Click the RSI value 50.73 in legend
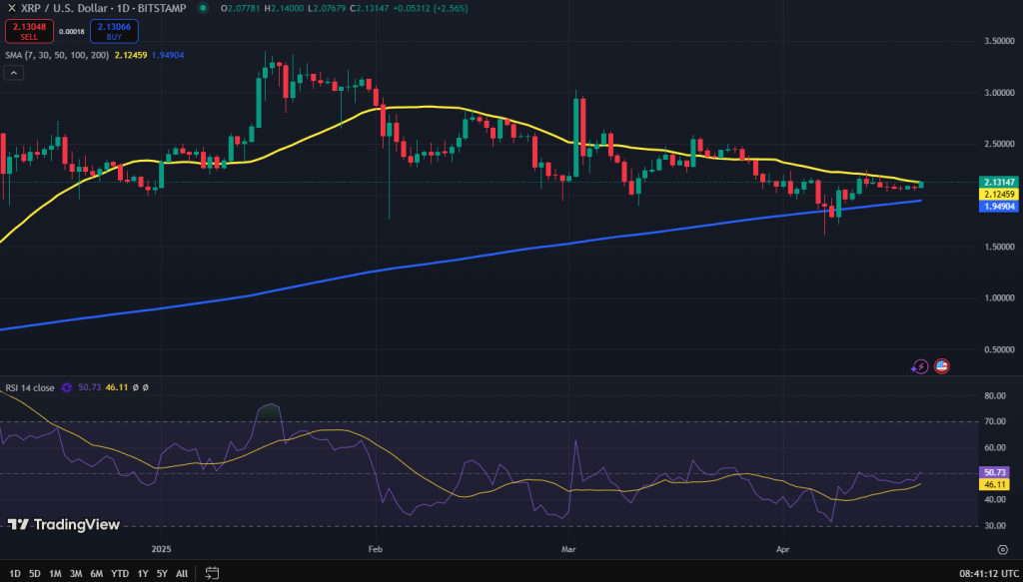Screen dimensions: 1023x582 tap(89, 387)
